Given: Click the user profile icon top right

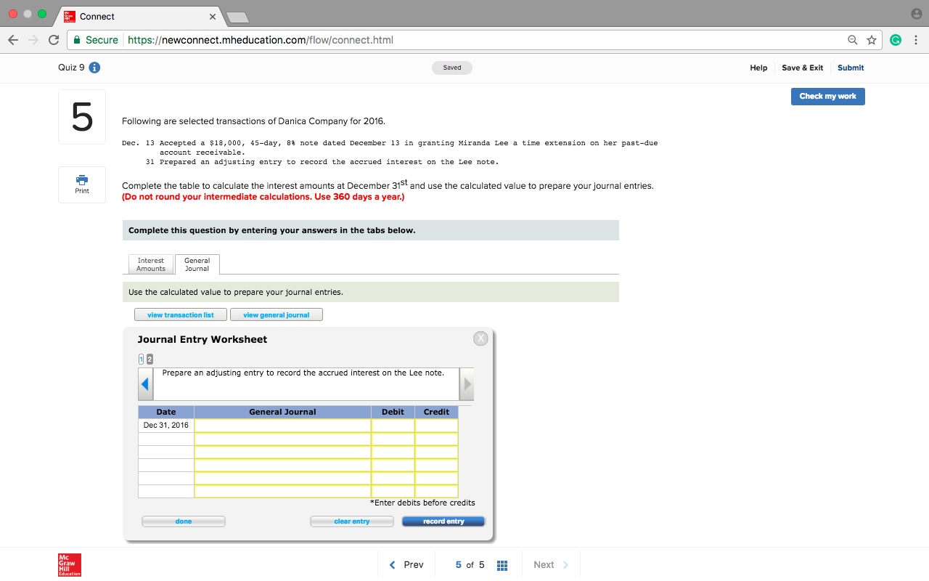Looking at the screenshot, I should [915, 12].
